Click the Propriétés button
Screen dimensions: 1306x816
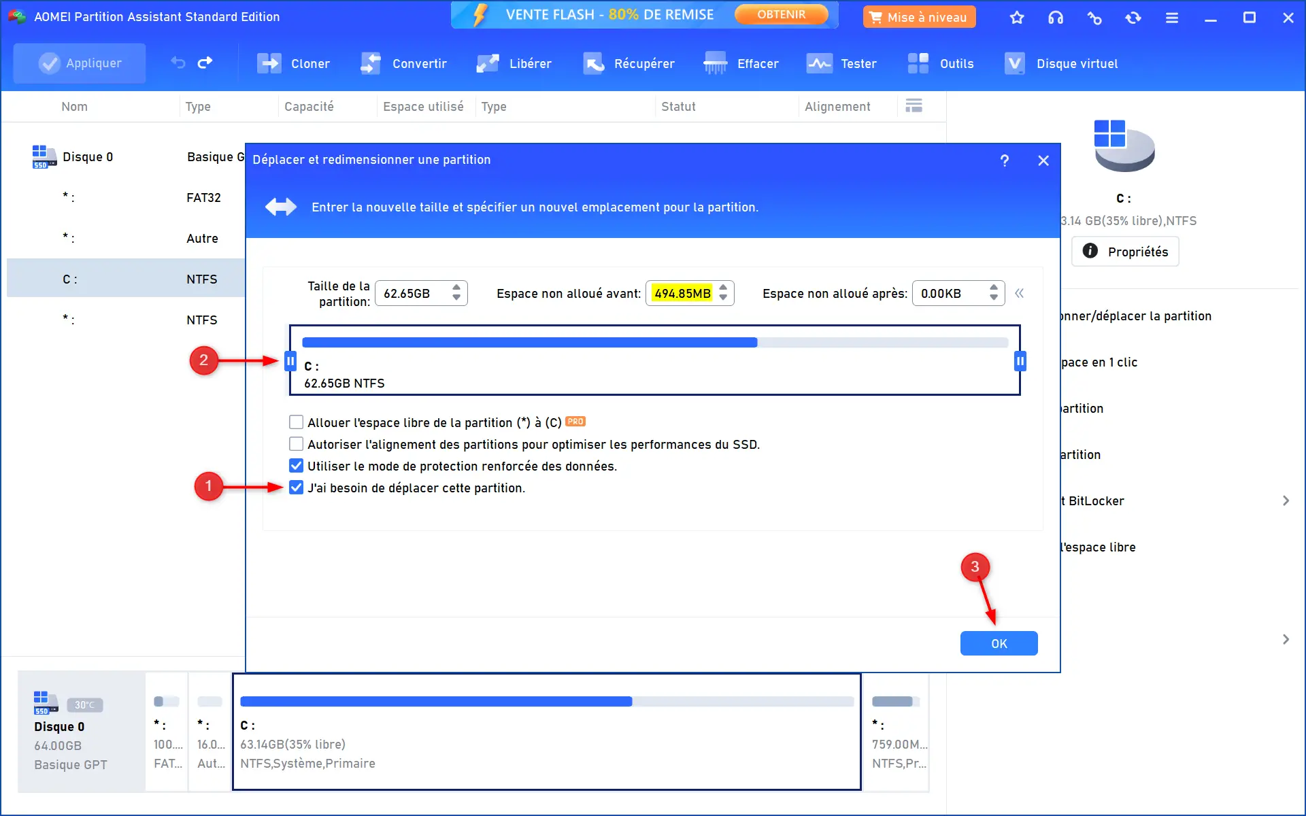pos(1125,252)
